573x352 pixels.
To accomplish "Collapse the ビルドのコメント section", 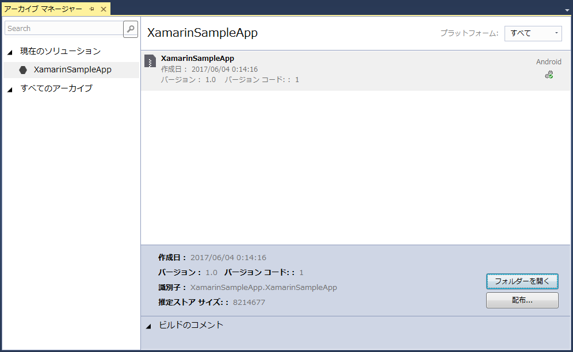I will pyautogui.click(x=148, y=326).
